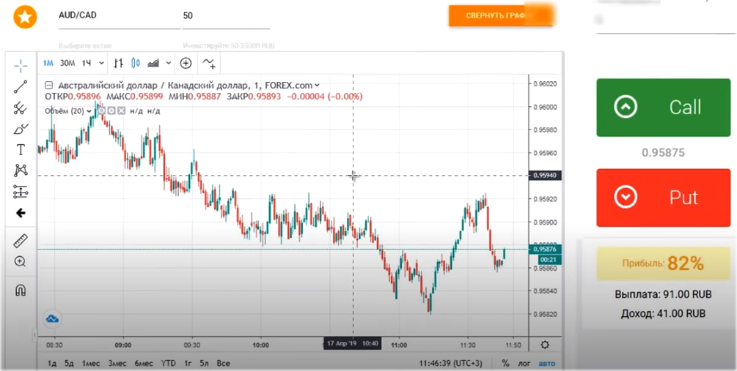Open the chart style dropdown arrow
This screenshot has height=371, width=737.
169,63
